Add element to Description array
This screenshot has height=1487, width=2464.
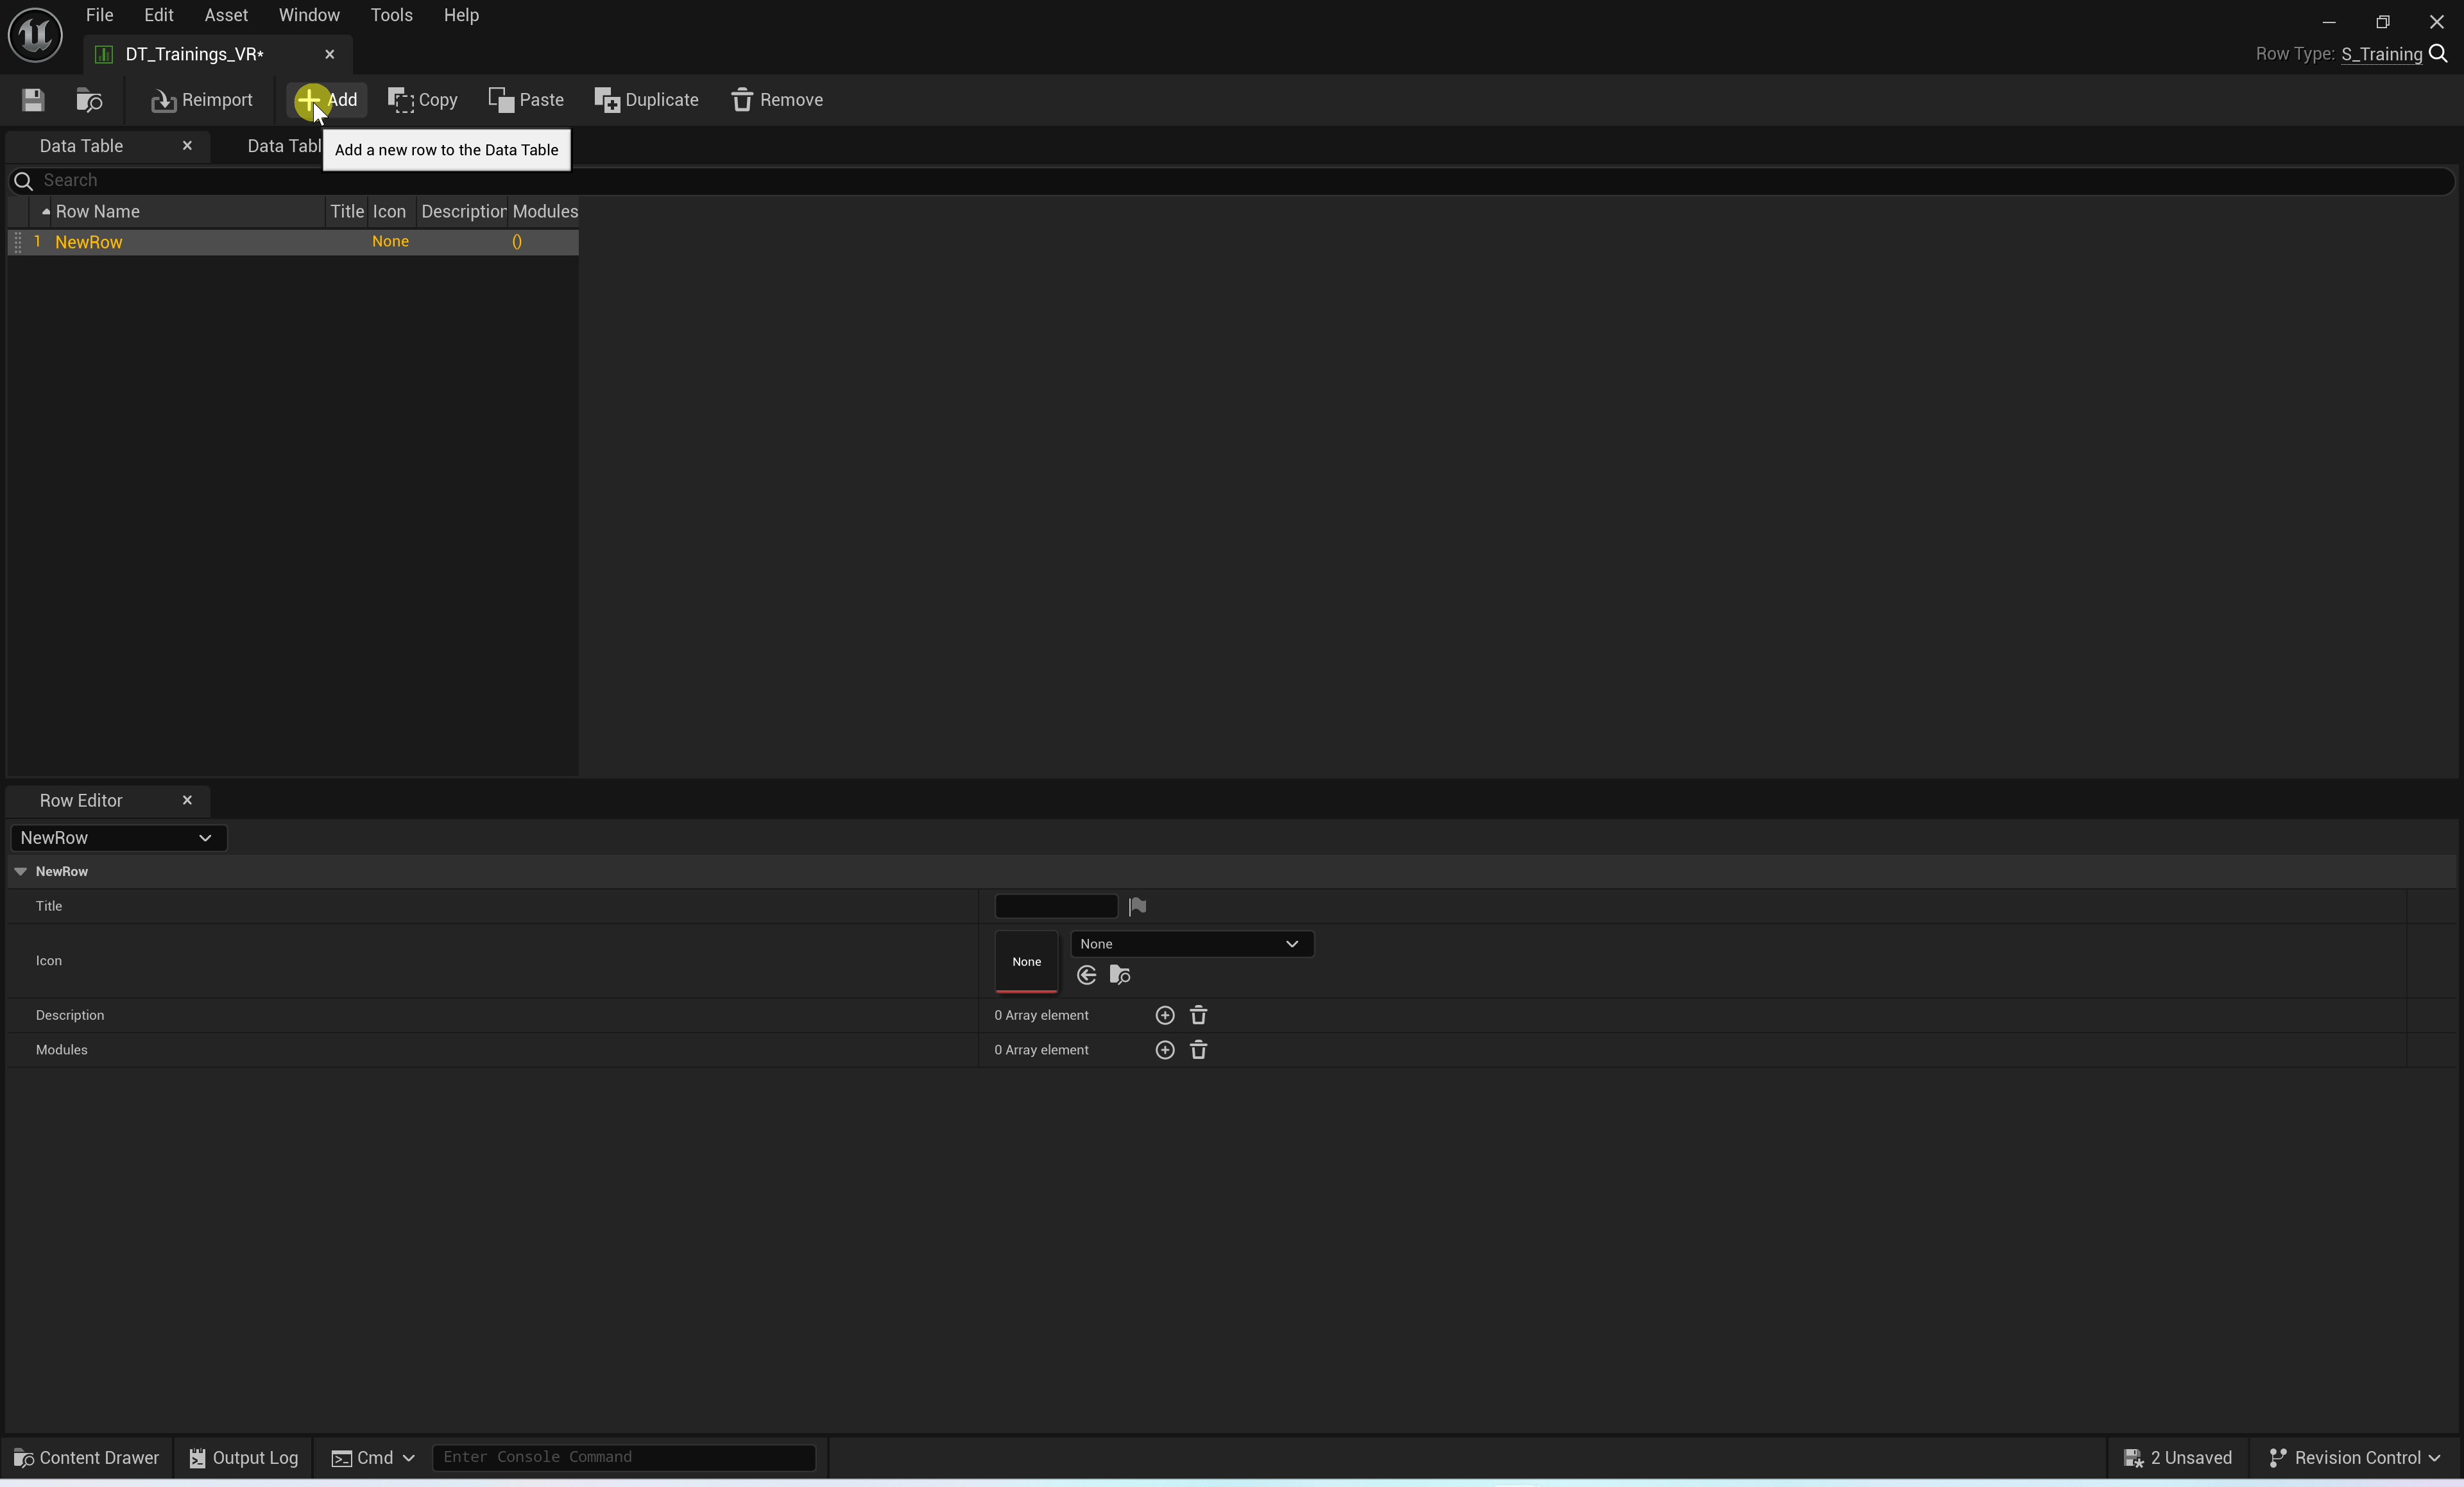click(1164, 1015)
